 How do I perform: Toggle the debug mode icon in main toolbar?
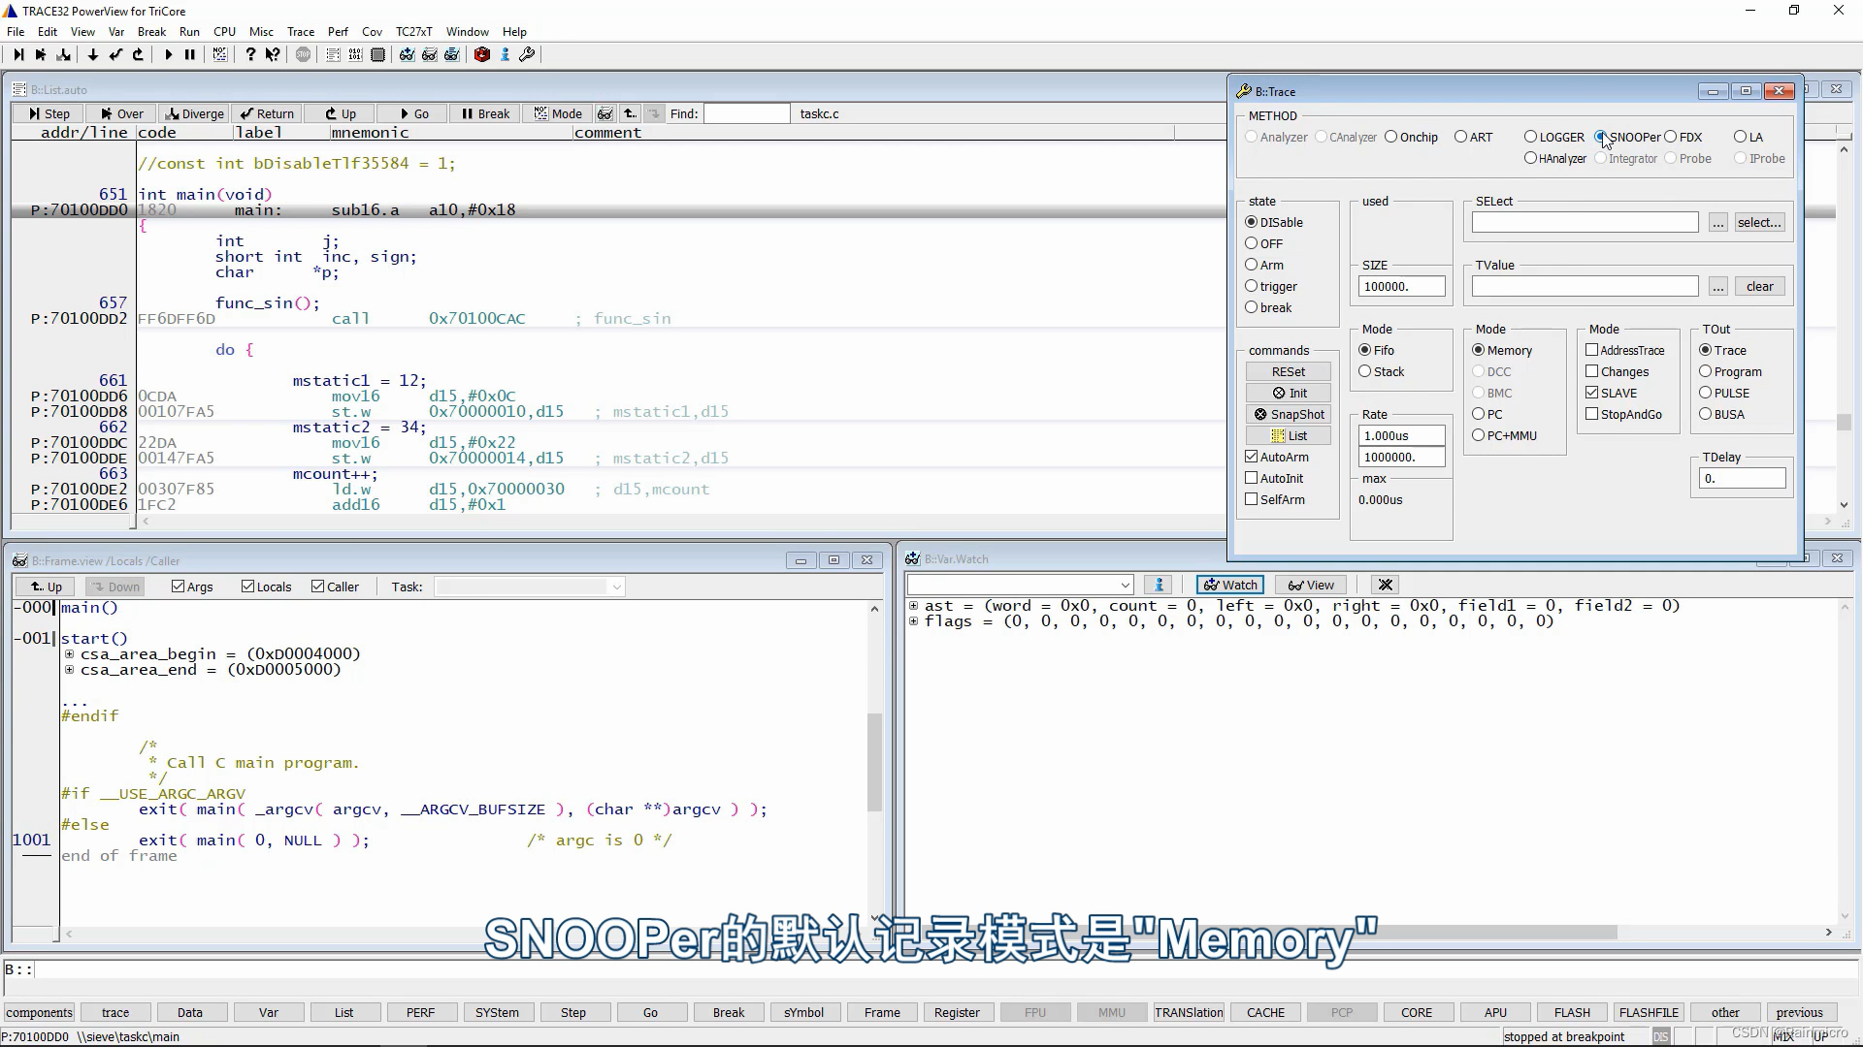[220, 55]
